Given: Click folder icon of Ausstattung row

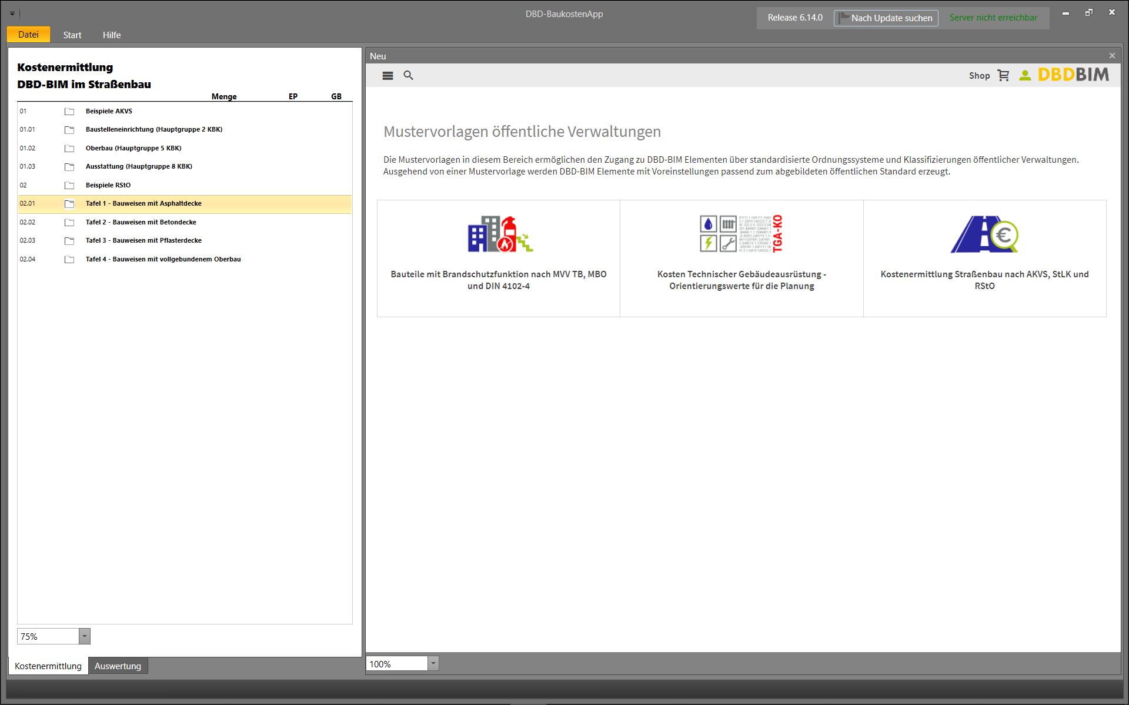Looking at the screenshot, I should point(69,167).
